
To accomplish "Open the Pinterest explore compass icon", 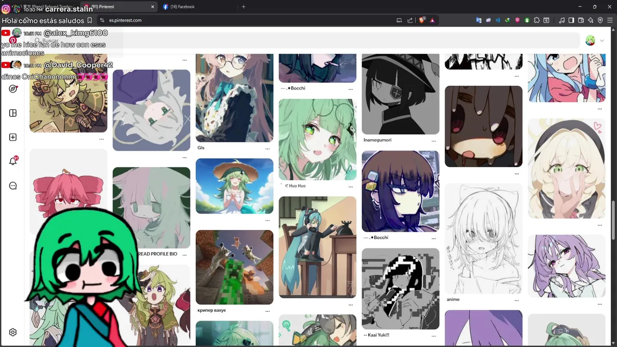I will point(13,89).
